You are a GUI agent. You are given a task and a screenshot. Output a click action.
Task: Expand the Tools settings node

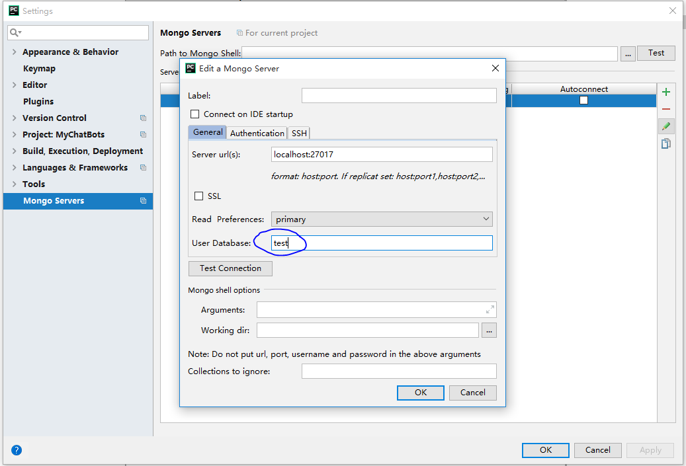15,184
